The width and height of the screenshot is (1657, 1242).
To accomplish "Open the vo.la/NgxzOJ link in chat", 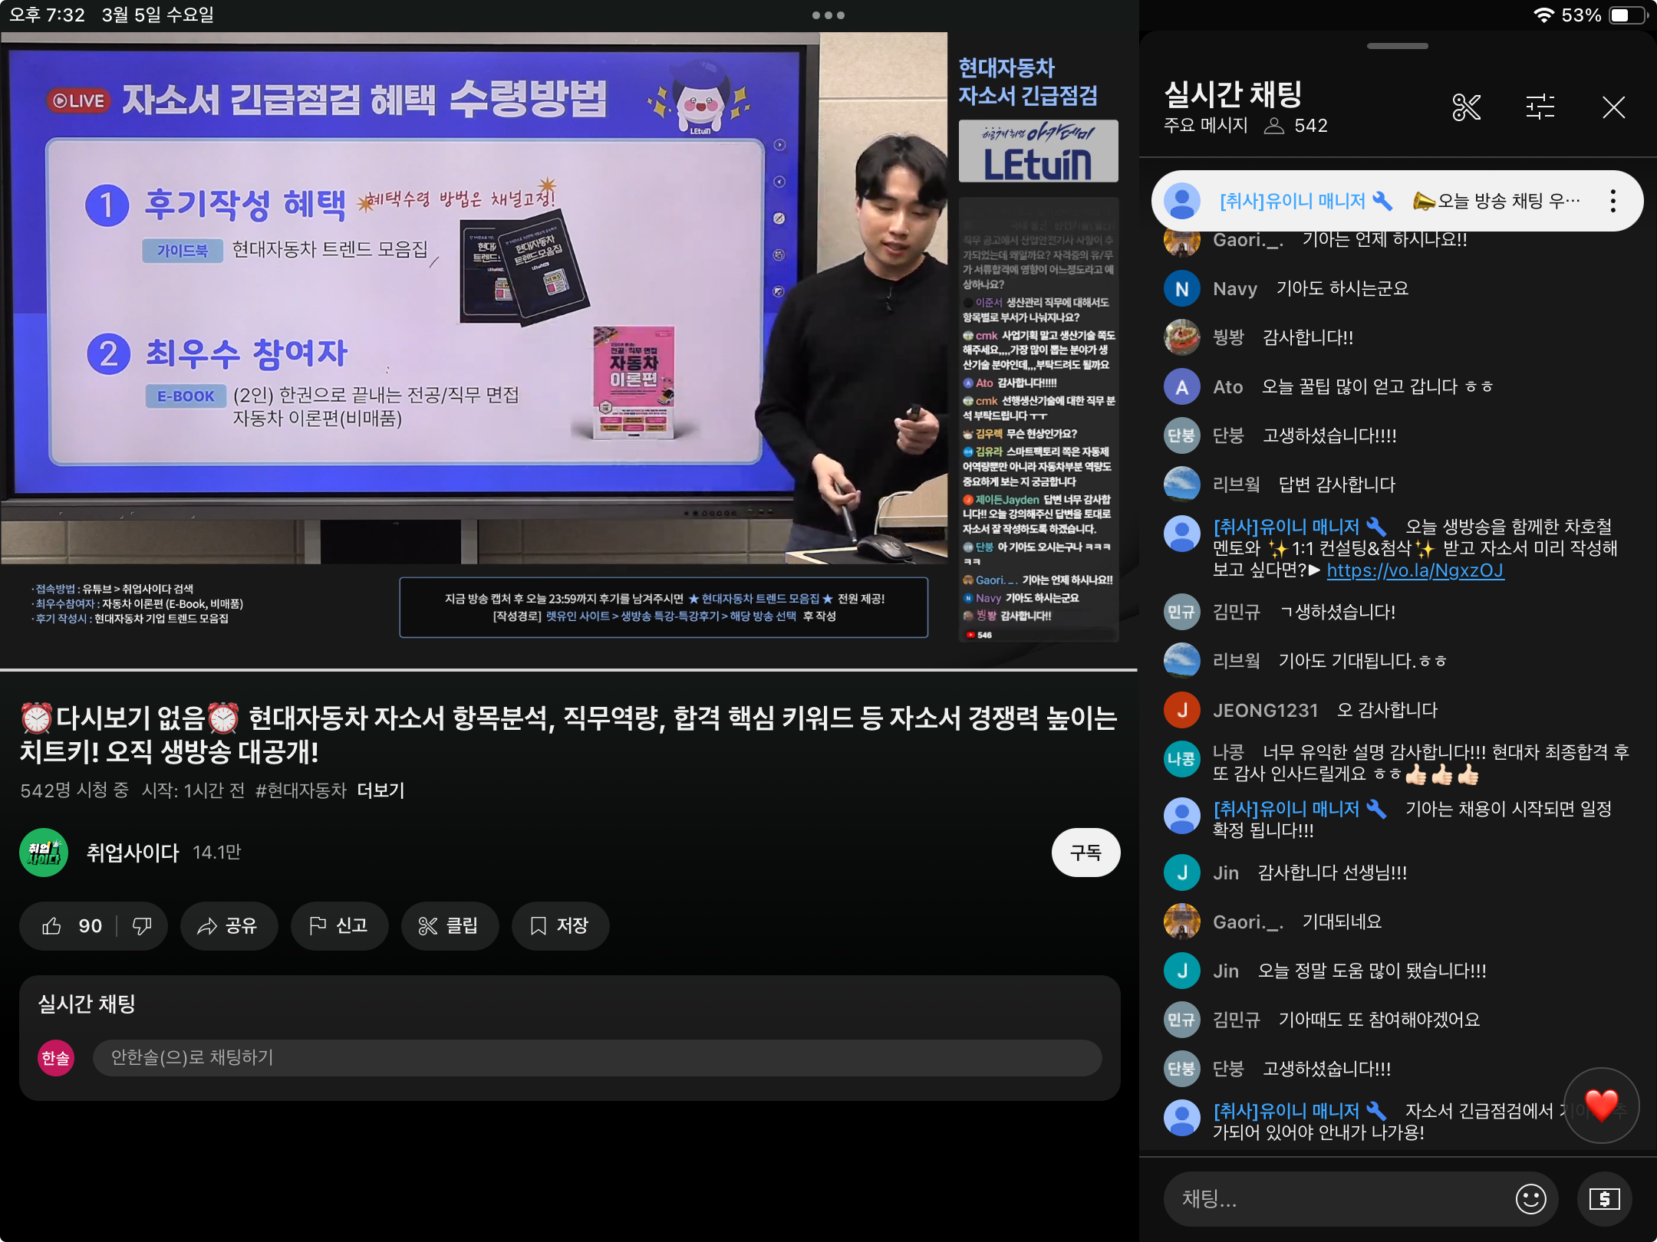I will [x=1415, y=570].
